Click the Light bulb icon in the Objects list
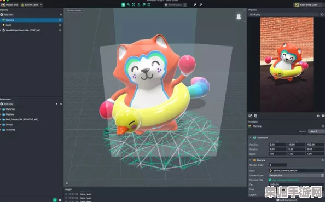325x202 pixels. point(3,25)
